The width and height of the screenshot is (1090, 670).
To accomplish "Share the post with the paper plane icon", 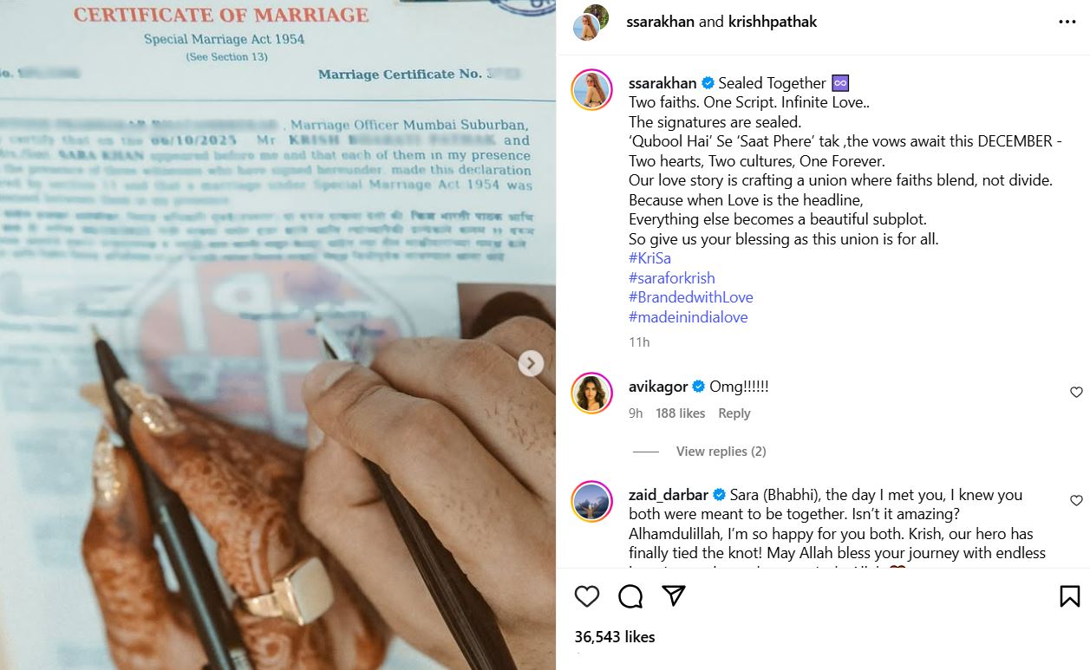I will point(674,595).
